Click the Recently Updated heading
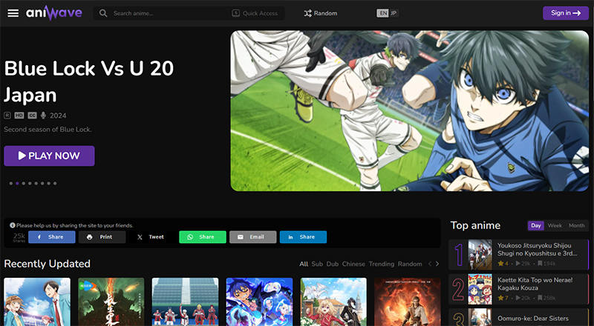Viewport: 594px width, 326px height. tap(47, 264)
